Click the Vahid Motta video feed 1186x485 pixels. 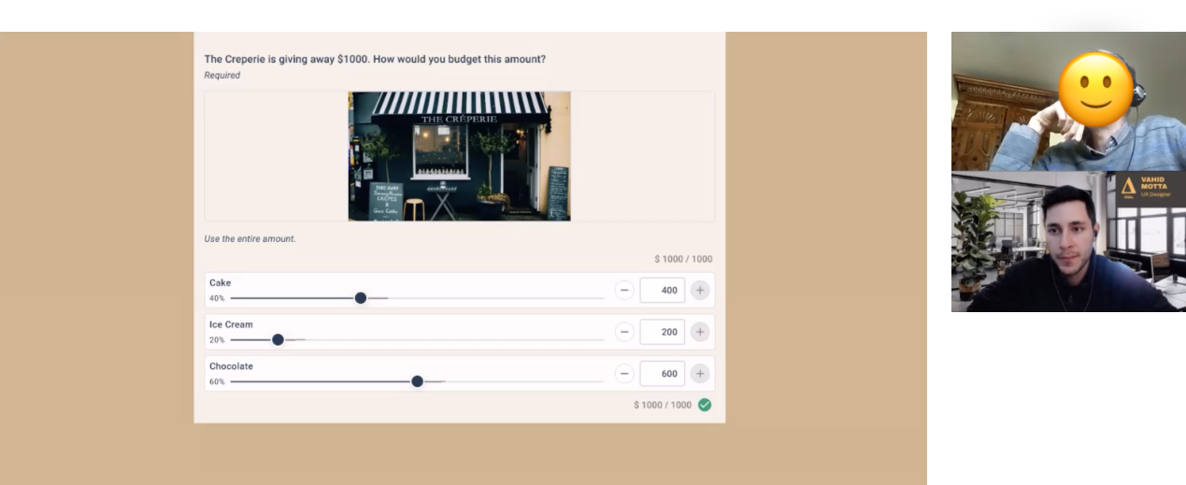pos(1068,242)
